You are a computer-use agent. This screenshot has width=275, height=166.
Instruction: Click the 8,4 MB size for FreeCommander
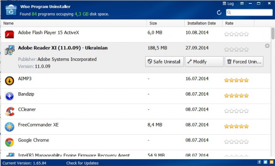coord(155,125)
